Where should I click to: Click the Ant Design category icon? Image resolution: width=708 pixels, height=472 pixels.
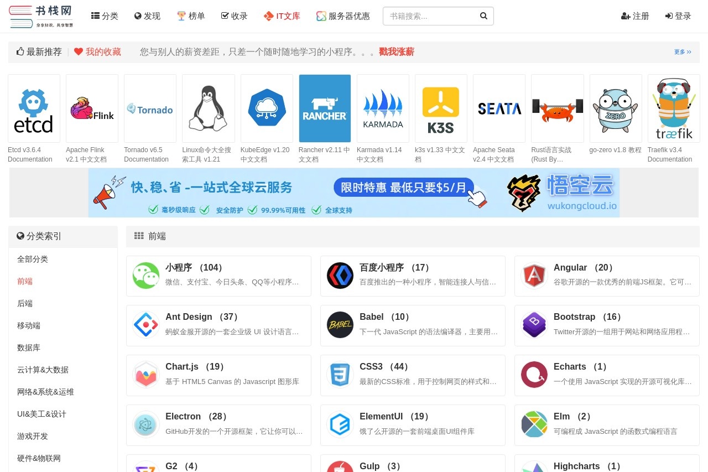point(146,325)
